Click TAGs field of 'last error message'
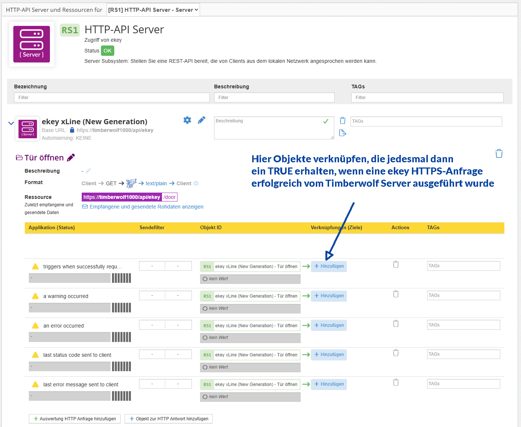521x427 pixels. pyautogui.click(x=464, y=384)
